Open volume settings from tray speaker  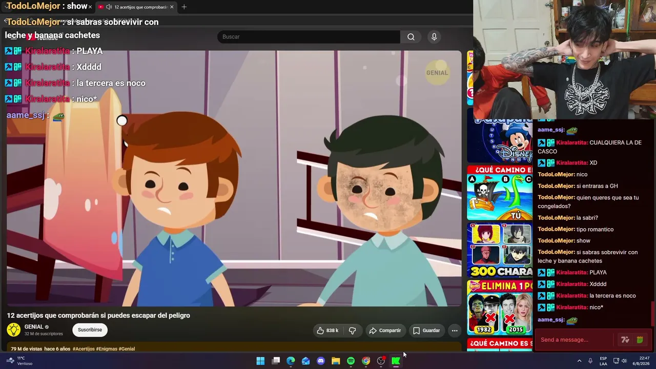624,361
